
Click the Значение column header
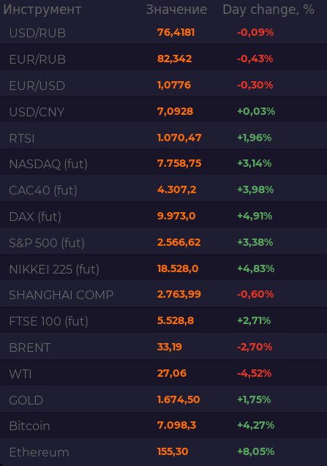(x=176, y=10)
